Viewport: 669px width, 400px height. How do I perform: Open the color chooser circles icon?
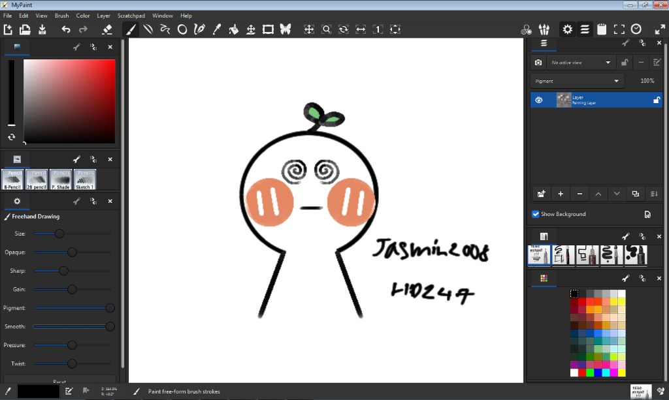pyautogui.click(x=527, y=29)
